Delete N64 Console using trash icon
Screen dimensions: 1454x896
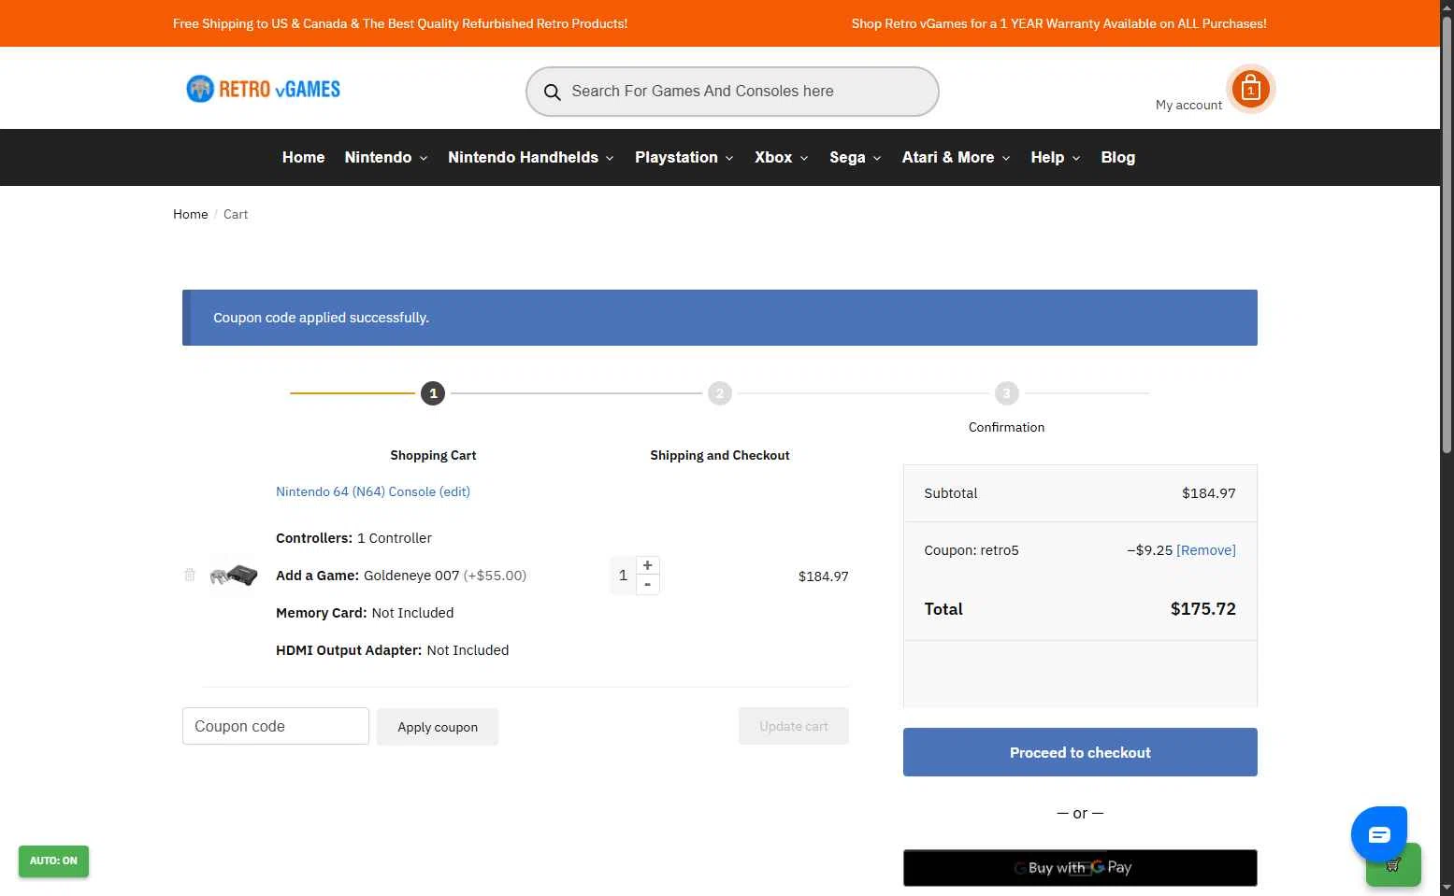[x=190, y=575]
